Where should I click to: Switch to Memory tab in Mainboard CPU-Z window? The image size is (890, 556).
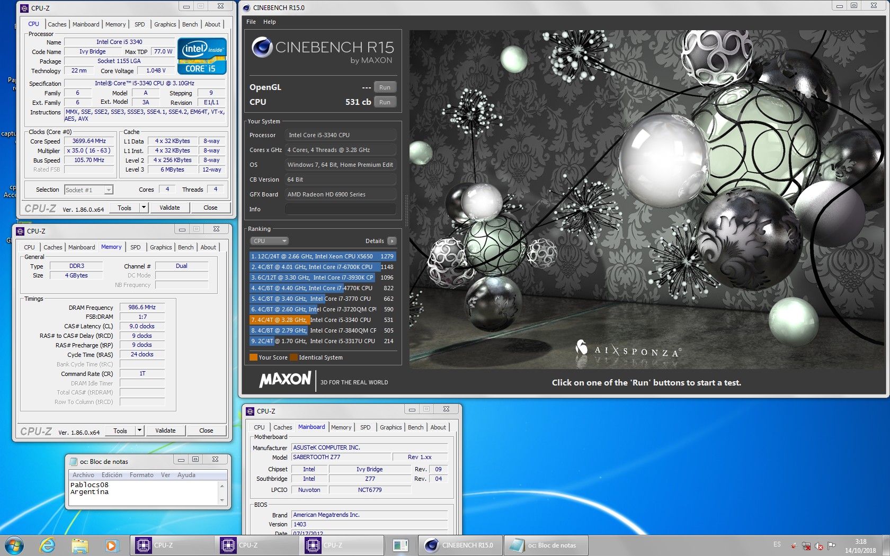[x=341, y=427]
